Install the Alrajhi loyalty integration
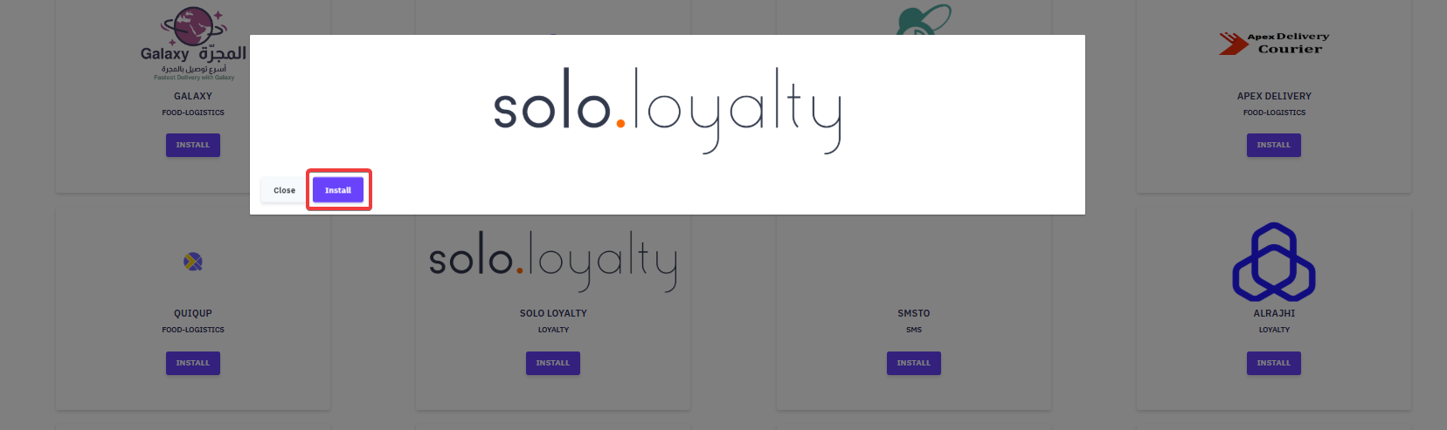 (x=1274, y=363)
